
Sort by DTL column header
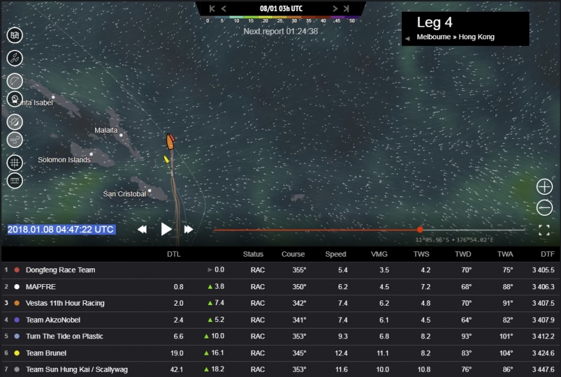coord(174,254)
